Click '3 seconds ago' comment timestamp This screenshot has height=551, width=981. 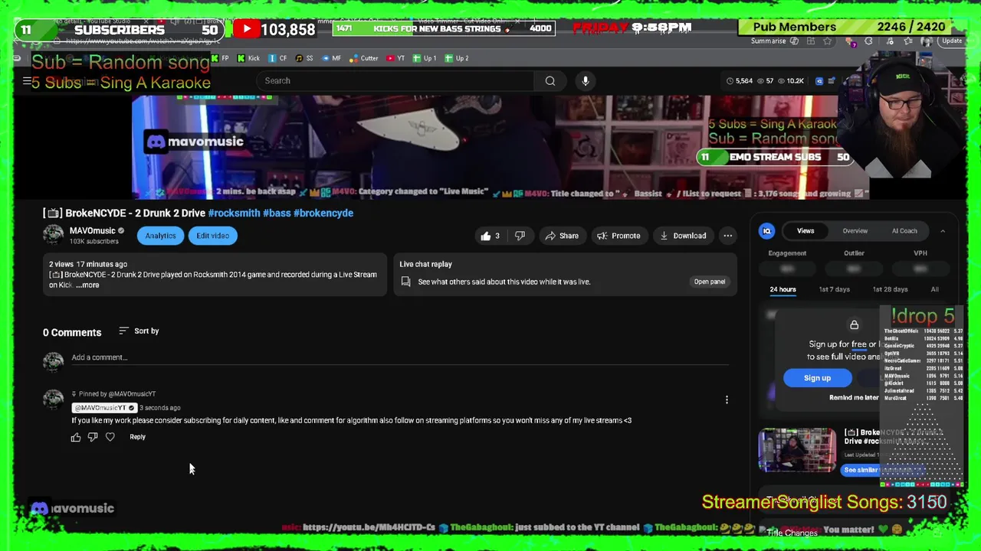pyautogui.click(x=159, y=408)
